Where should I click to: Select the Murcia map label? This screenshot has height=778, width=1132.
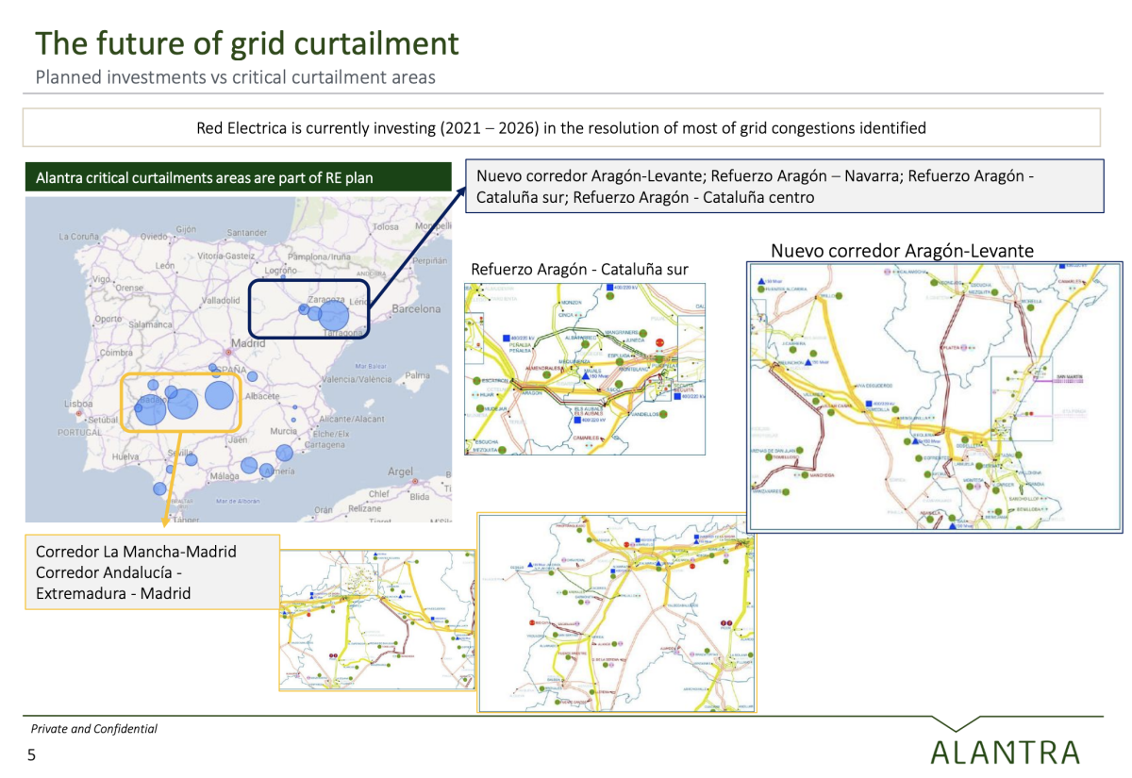click(x=283, y=430)
